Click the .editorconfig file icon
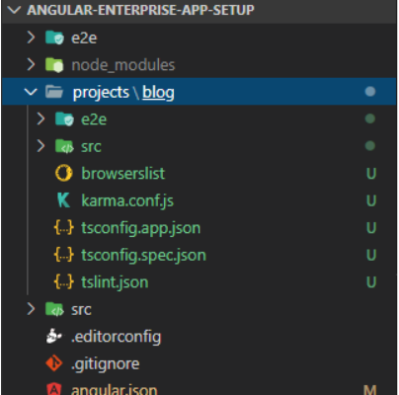 pyautogui.click(x=54, y=336)
